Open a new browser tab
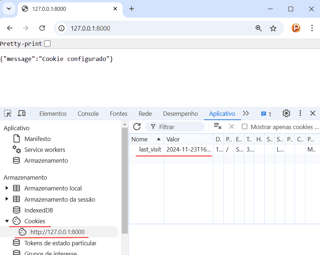 point(131,9)
